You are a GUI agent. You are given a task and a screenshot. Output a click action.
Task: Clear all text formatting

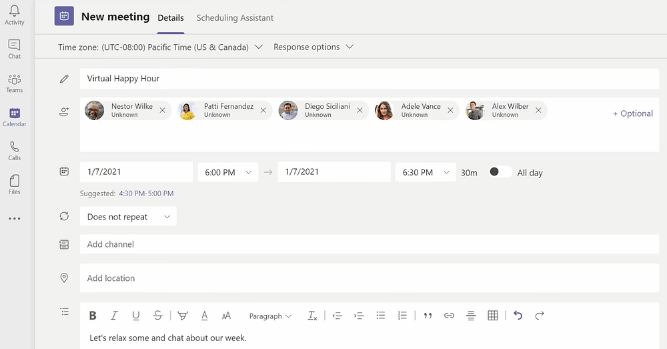tap(312, 316)
